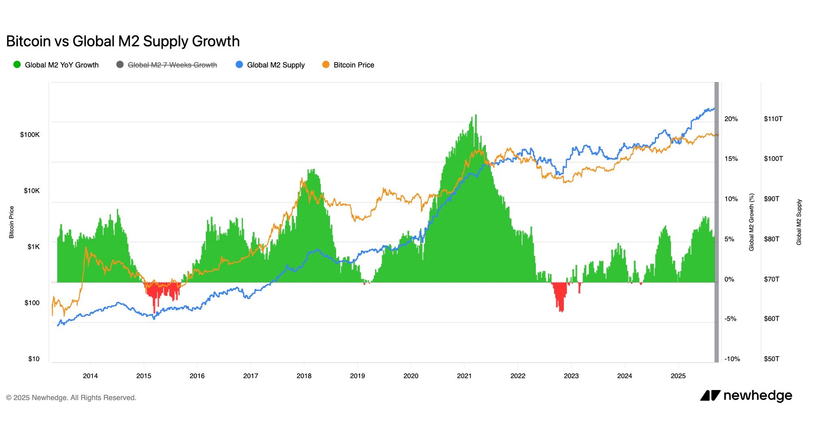Click the $110T tick on the M2 Supply axis
Viewport: 822px width, 431px height.
click(x=773, y=119)
